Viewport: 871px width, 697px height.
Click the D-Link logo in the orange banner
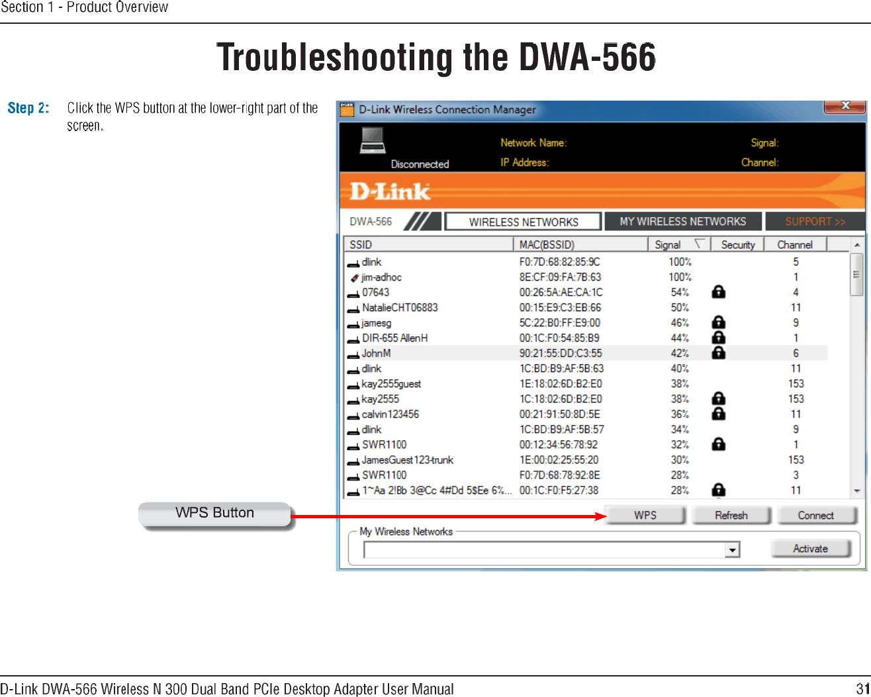tap(390, 191)
